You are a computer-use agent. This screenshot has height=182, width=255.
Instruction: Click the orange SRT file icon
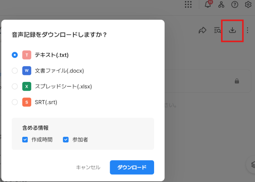[x=27, y=102]
